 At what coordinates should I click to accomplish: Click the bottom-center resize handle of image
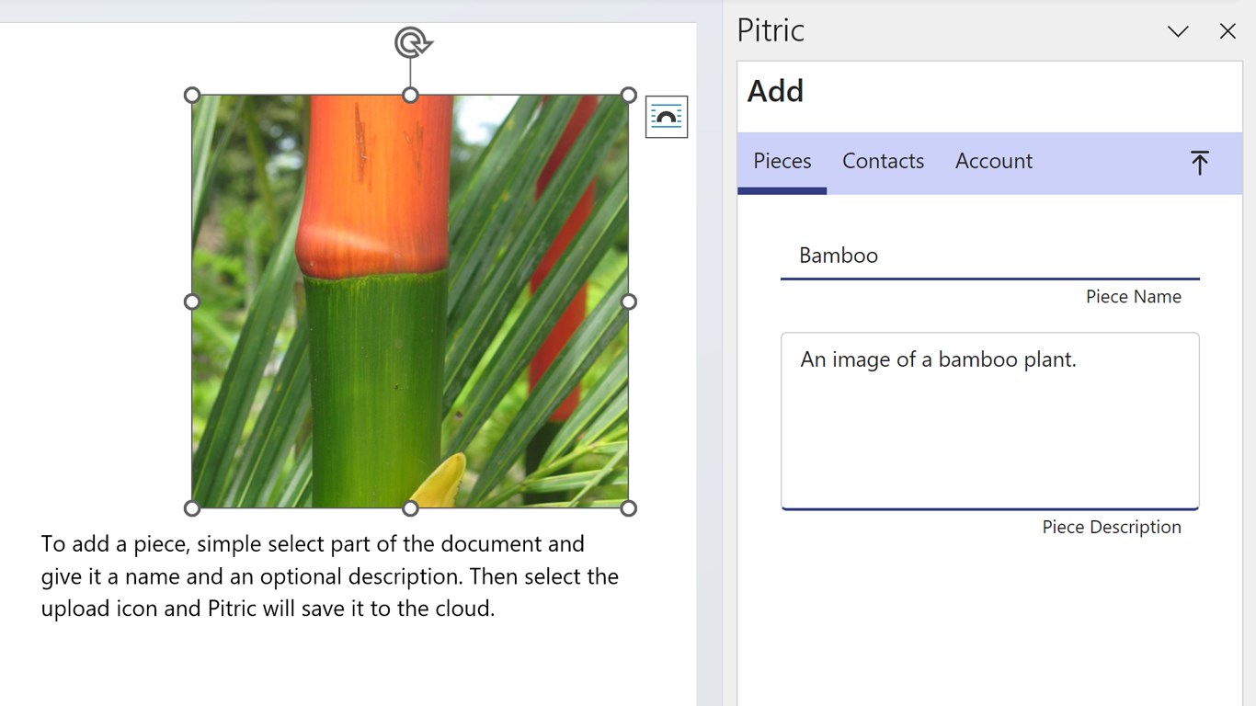[411, 508]
